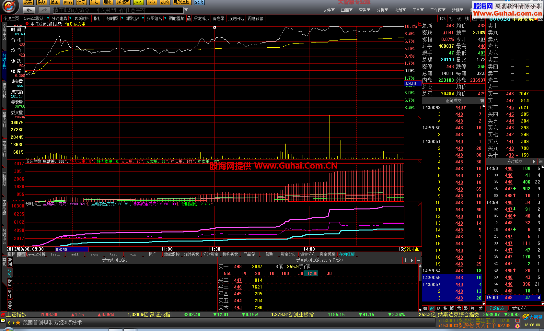Click the back arrow navigation button

point(29,10)
